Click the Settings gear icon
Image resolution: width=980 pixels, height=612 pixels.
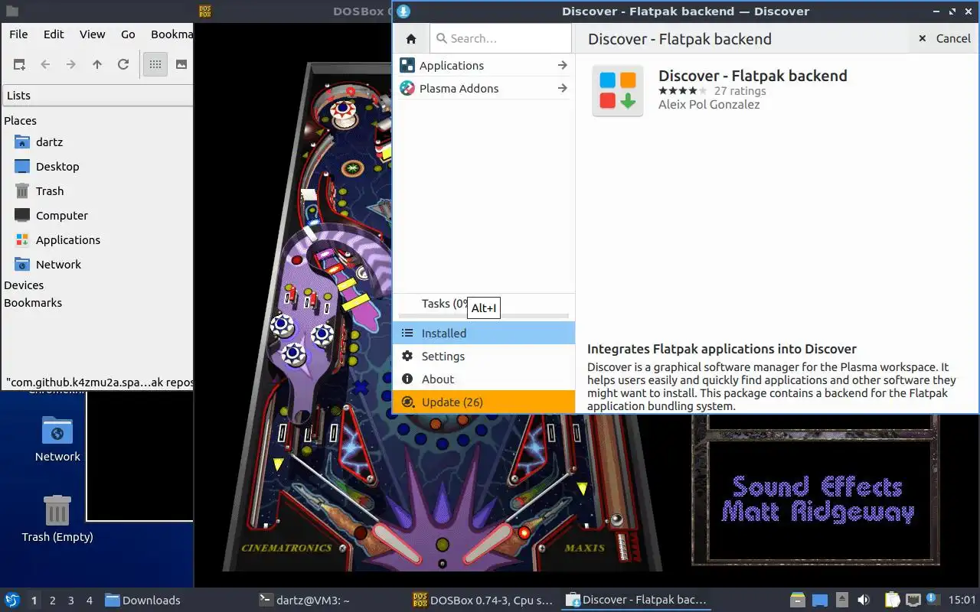point(407,356)
